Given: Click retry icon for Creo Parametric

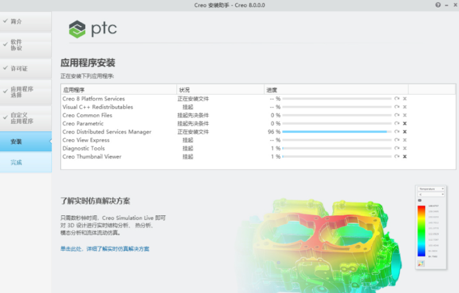Looking at the screenshot, I should [x=396, y=124].
